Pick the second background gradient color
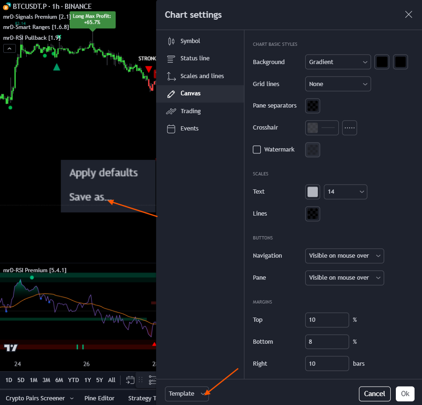Screen dimensions: 422x405 tap(400, 62)
